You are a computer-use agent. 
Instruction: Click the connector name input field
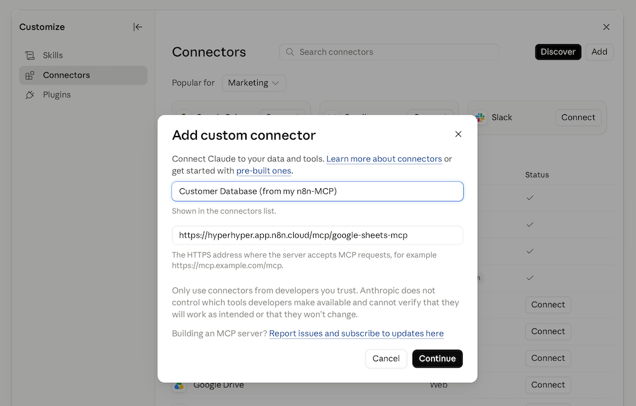(x=317, y=191)
